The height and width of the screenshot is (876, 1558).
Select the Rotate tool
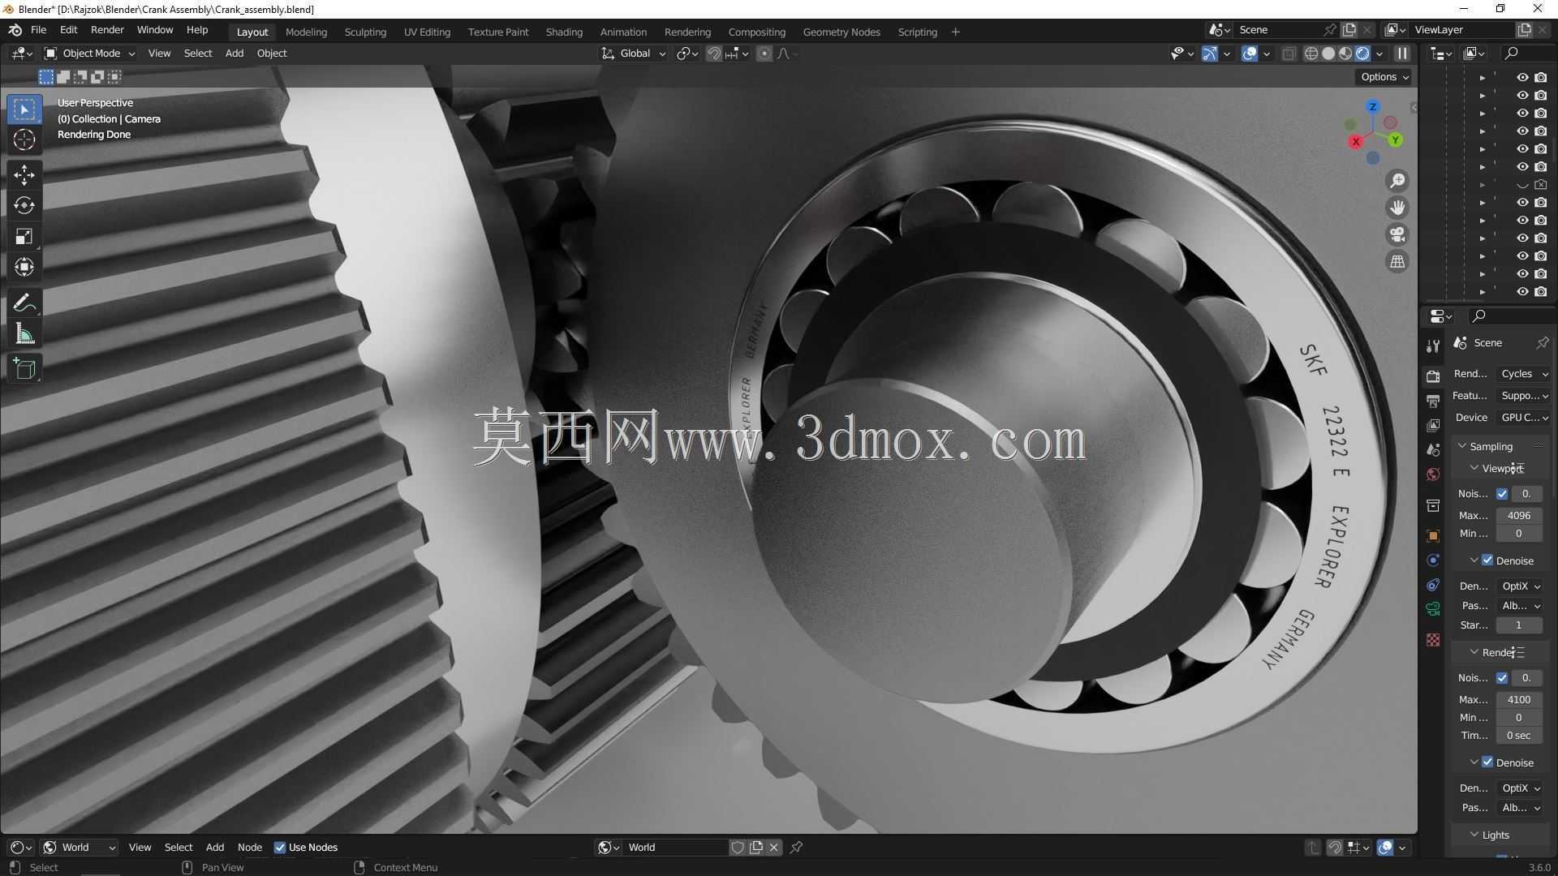(24, 205)
